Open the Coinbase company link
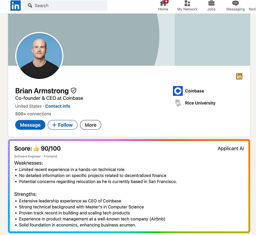The width and height of the screenshot is (256, 235). click(195, 91)
